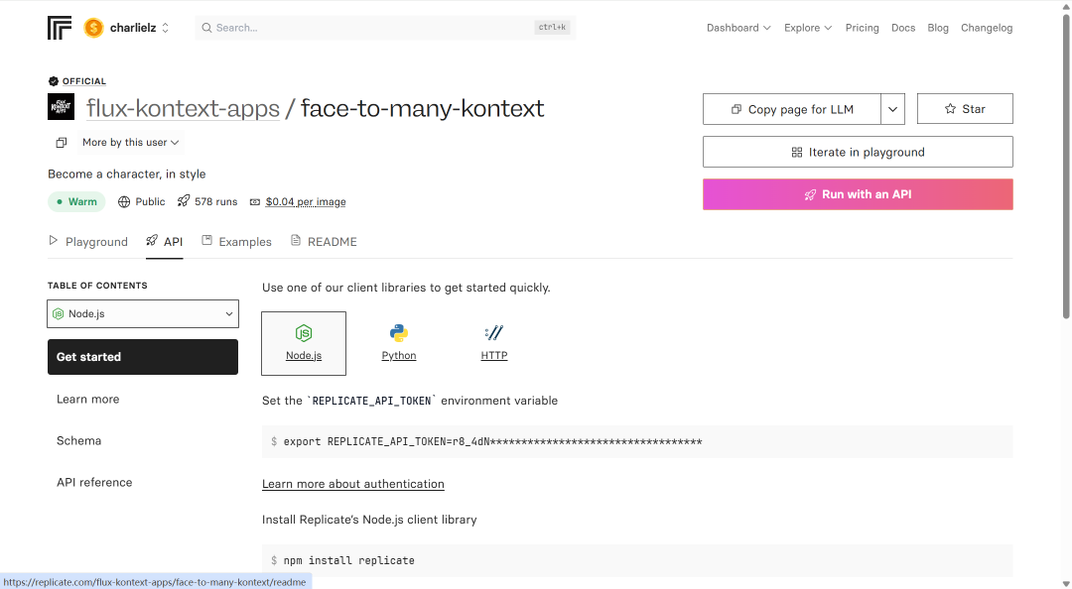Click the npm install replicate code block
This screenshot has height=589, width=1072.
point(637,560)
